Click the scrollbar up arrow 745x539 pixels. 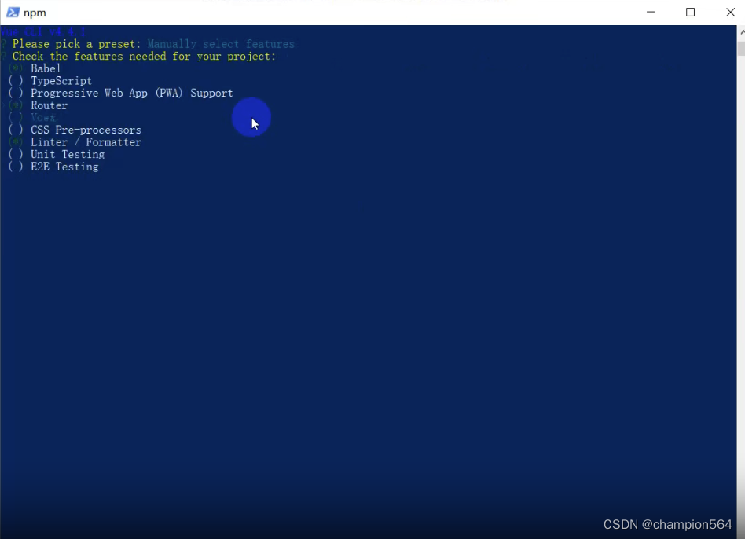[x=741, y=31]
